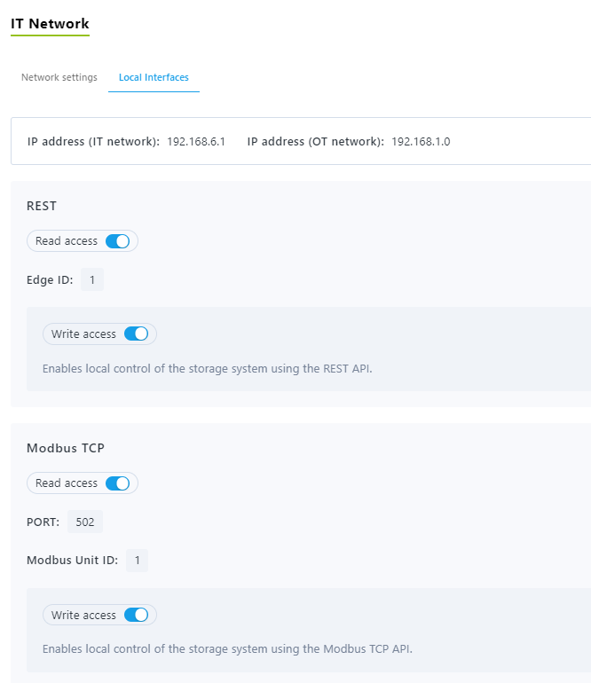Switch off Modbus TCP Write access
The height and width of the screenshot is (683, 591).
point(137,615)
